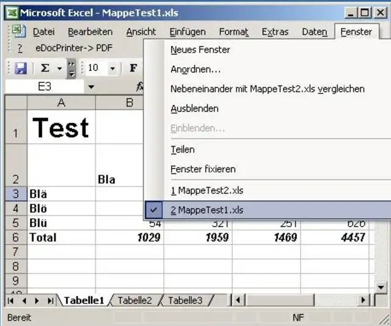
Task: Select checked 2 MappeTest1.xls entry
Action: [x=268, y=210]
